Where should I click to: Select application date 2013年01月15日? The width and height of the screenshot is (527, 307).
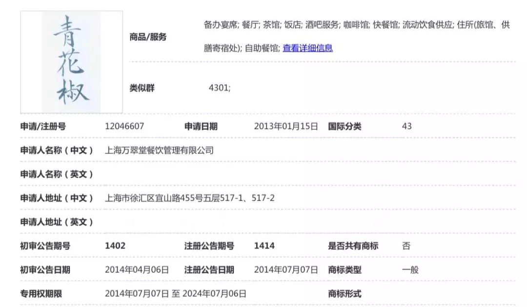286,126
